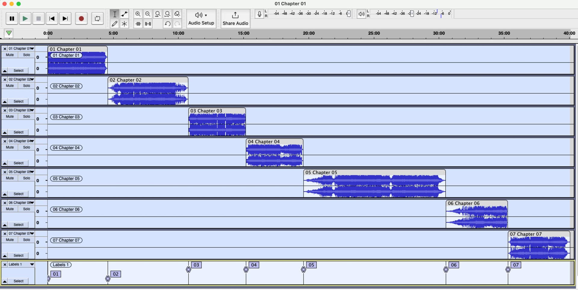Enable the Loop toggle button
Viewport: 578px width, 290px height.
(97, 19)
